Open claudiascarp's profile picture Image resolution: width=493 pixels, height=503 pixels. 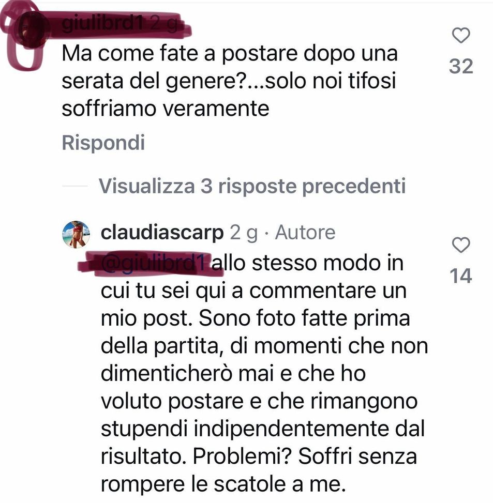click(x=76, y=234)
